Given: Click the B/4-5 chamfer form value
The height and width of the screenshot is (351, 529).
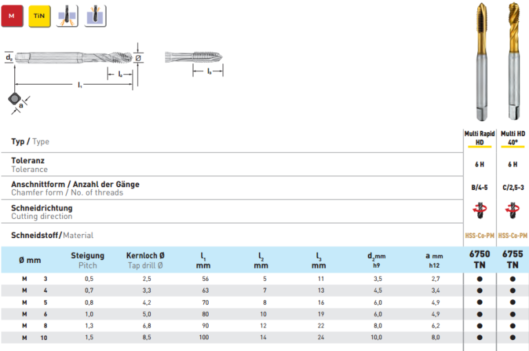Looking at the screenshot, I should (x=479, y=187).
